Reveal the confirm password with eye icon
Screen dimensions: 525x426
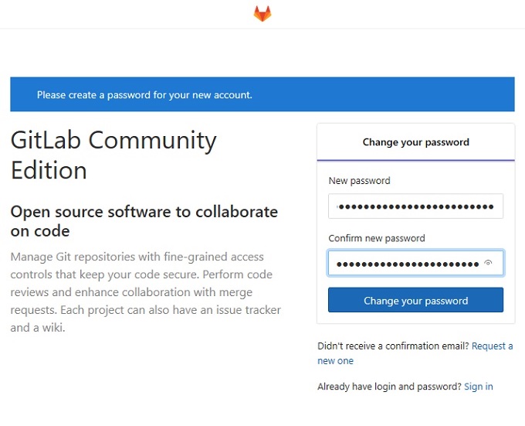coord(488,263)
